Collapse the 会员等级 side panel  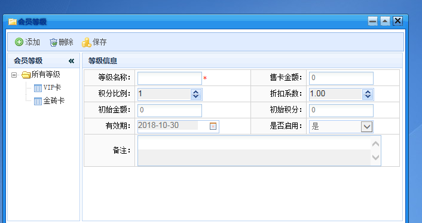click(x=71, y=61)
